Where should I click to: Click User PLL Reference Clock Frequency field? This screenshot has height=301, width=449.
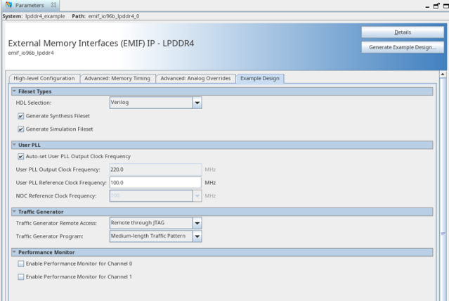(155, 183)
